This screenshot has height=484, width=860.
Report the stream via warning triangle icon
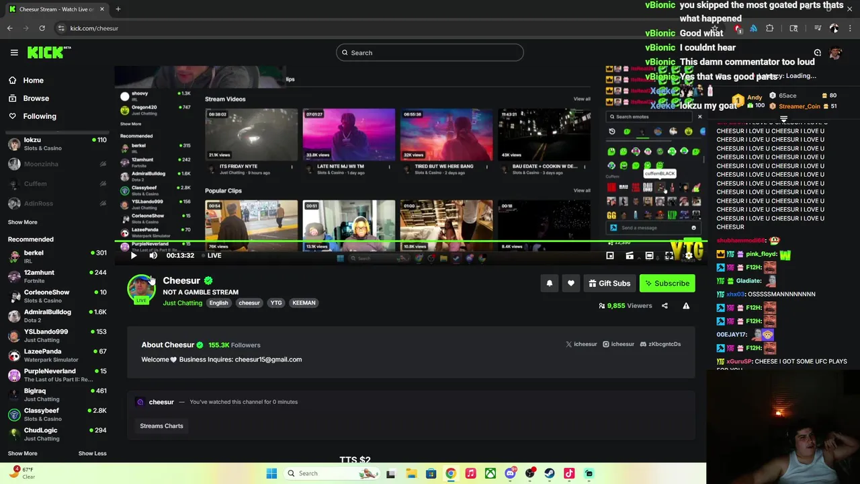[x=686, y=306]
